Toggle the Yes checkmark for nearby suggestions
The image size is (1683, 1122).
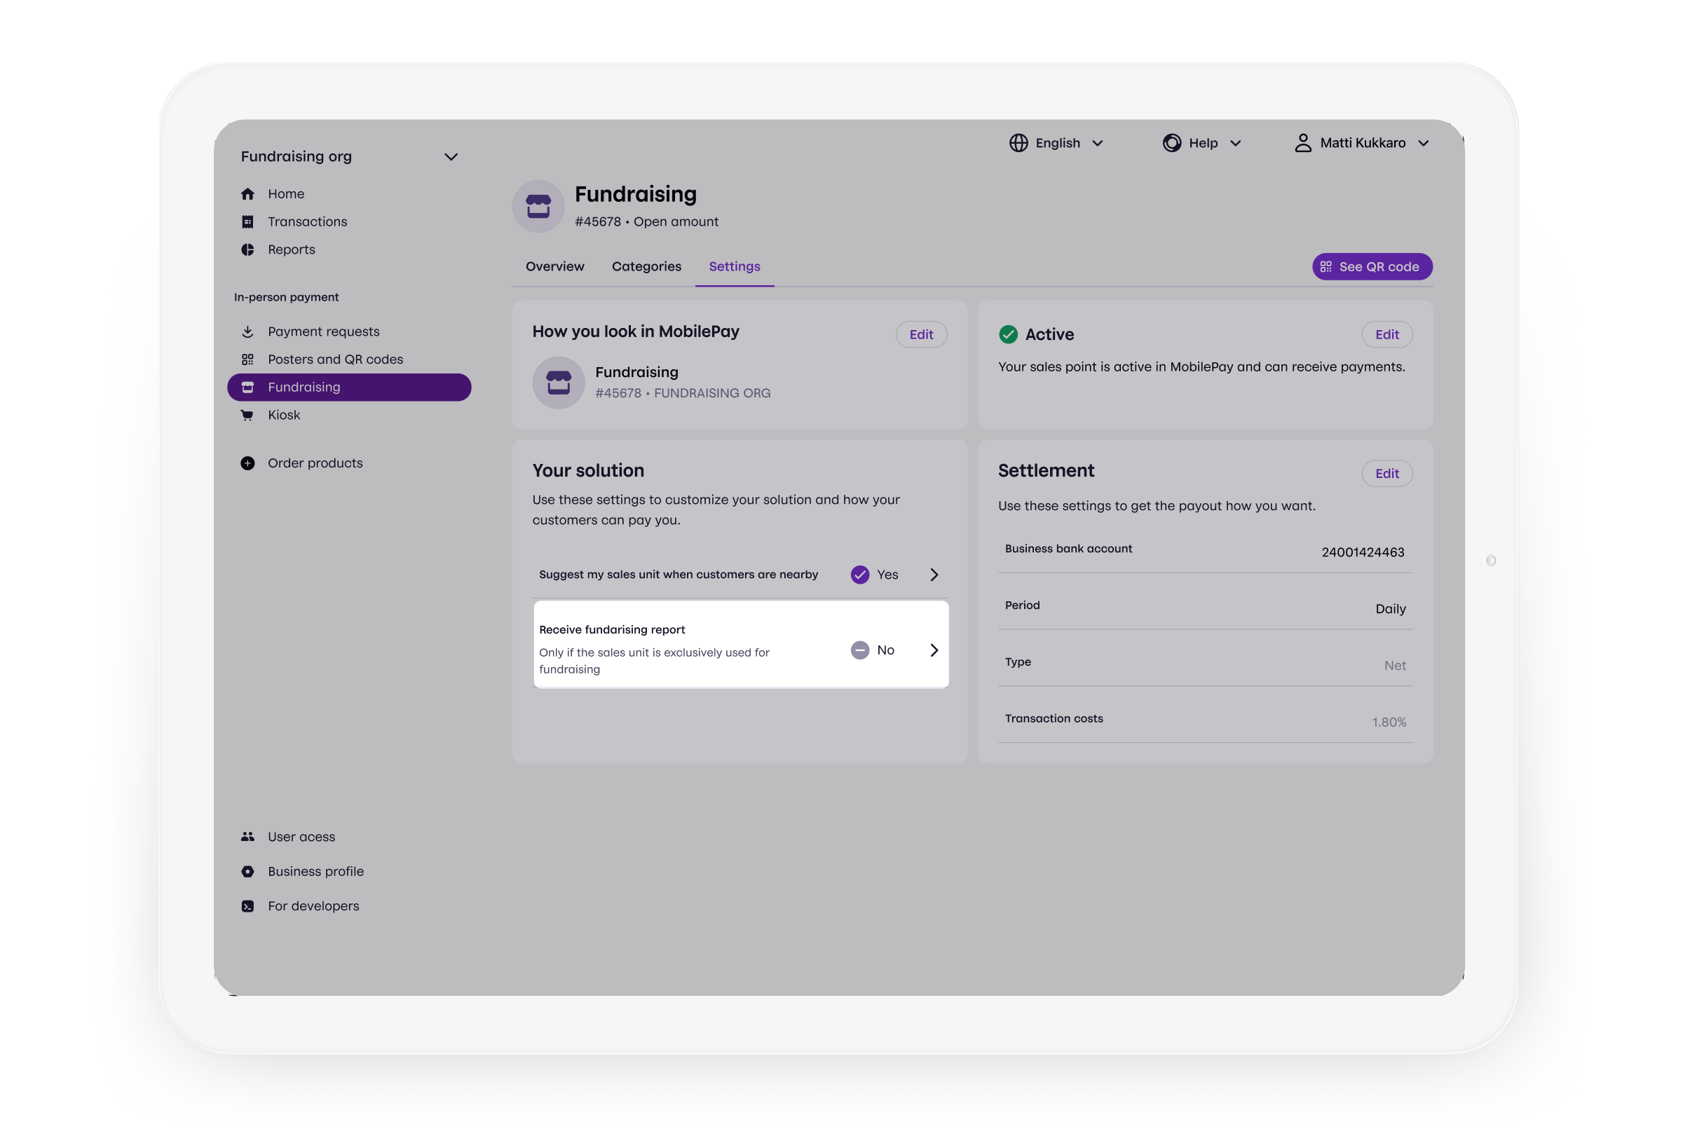coord(859,575)
